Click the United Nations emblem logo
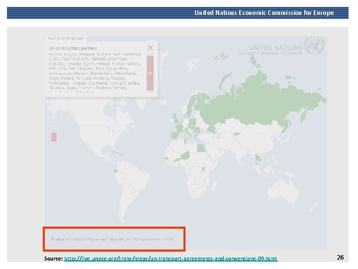Screen dimensions: 358x269 [314, 45]
